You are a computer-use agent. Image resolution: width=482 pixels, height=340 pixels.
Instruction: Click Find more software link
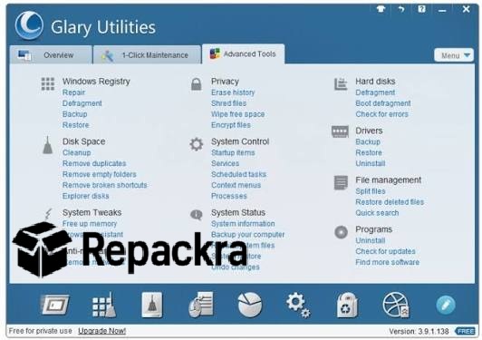click(388, 262)
